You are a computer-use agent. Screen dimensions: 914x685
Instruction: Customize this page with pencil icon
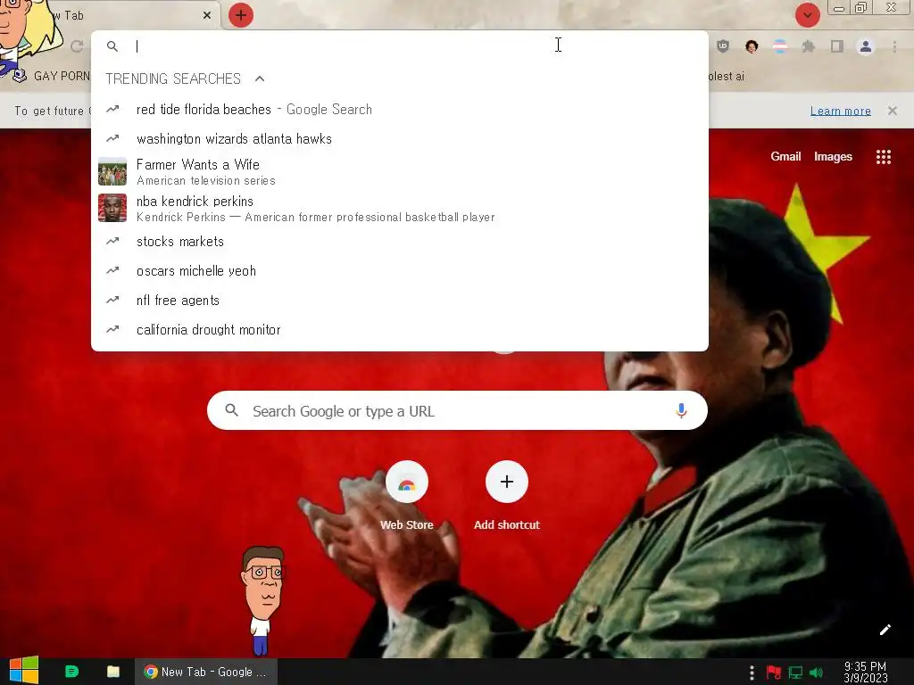coord(885,630)
